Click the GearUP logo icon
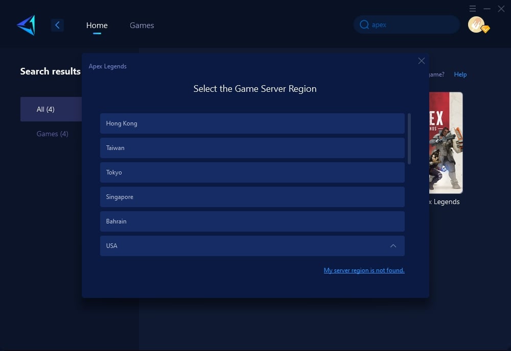Viewport: 511px width, 351px height. [26, 25]
